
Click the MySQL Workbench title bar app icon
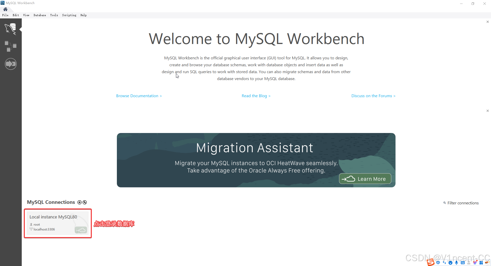[x=3, y=3]
